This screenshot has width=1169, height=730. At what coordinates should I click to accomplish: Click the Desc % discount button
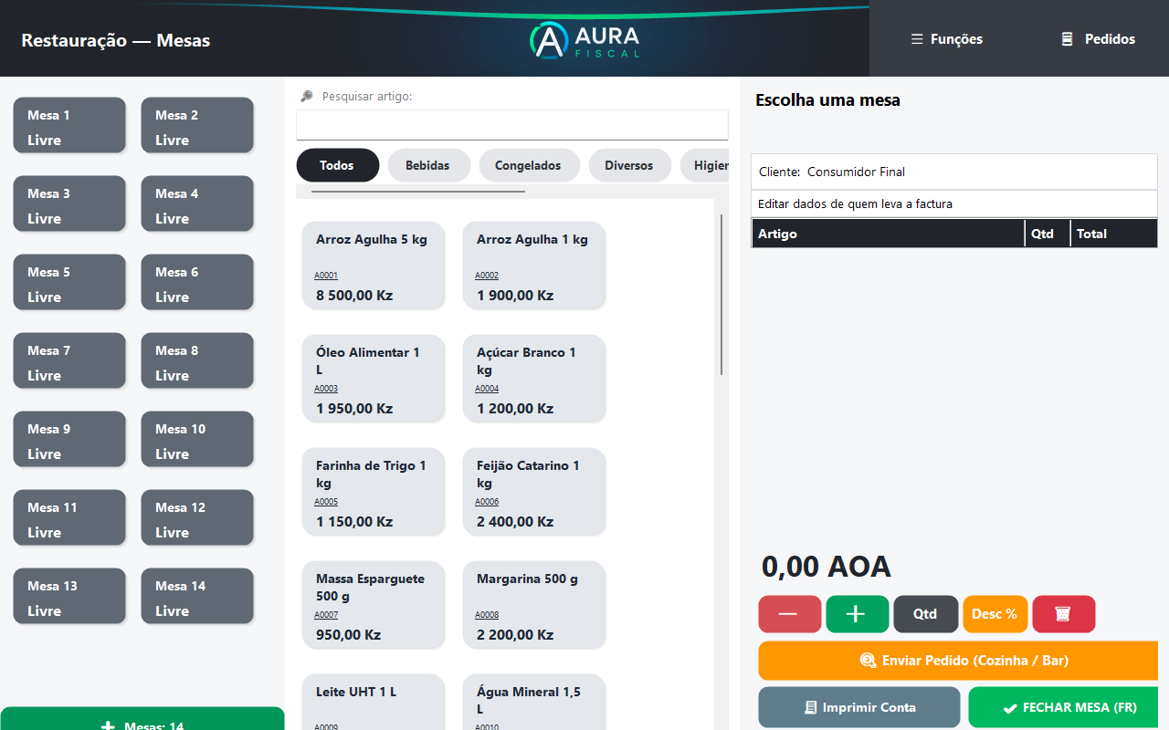[x=995, y=614]
